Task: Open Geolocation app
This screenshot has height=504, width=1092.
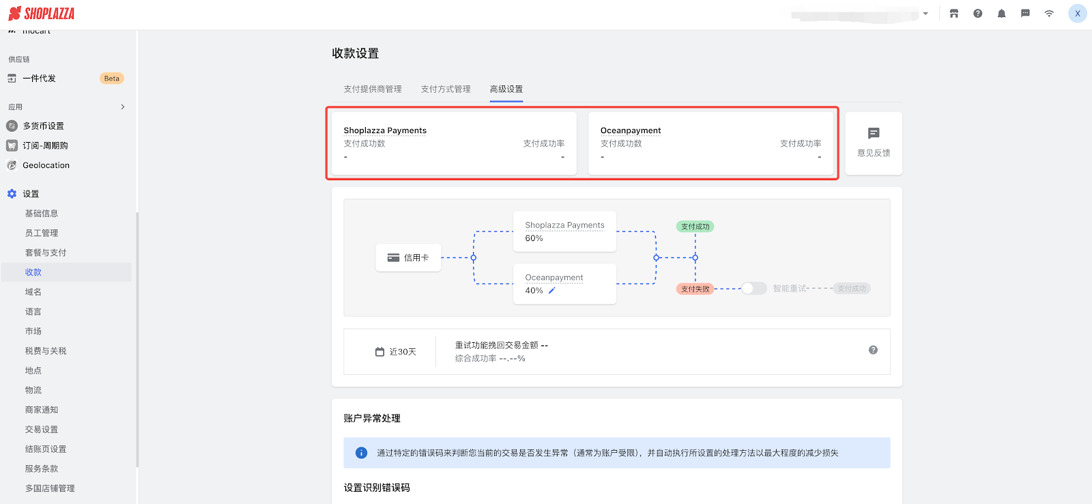Action: tap(46, 165)
